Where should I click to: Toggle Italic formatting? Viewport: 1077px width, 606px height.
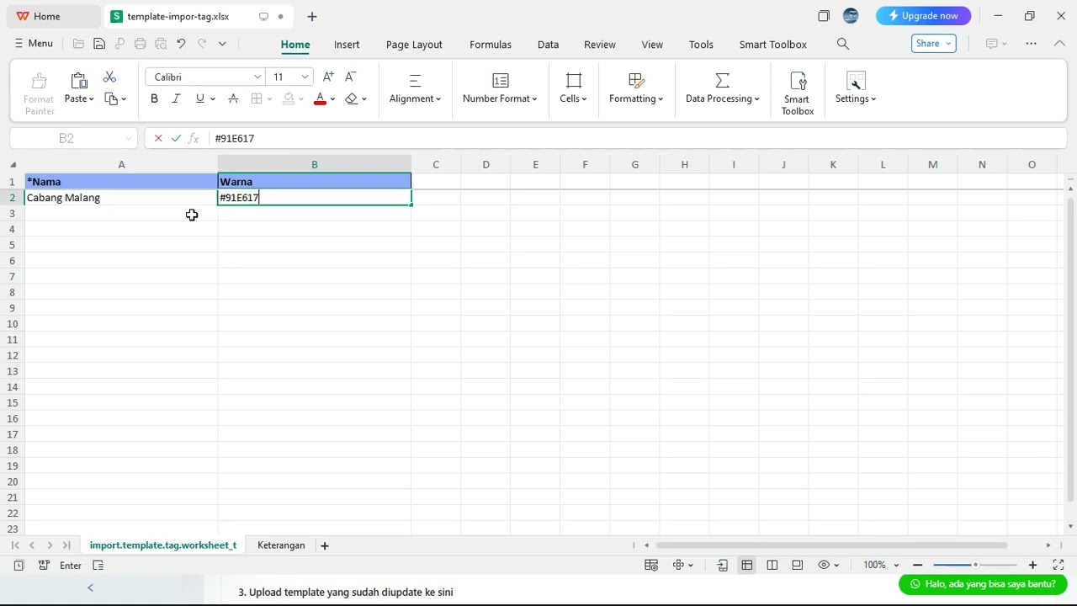[176, 98]
